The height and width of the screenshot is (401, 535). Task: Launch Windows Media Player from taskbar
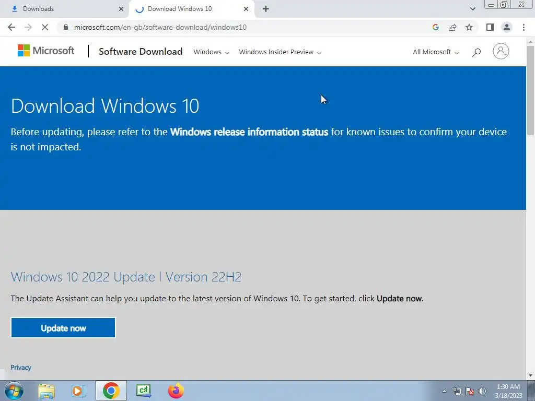[78, 391]
